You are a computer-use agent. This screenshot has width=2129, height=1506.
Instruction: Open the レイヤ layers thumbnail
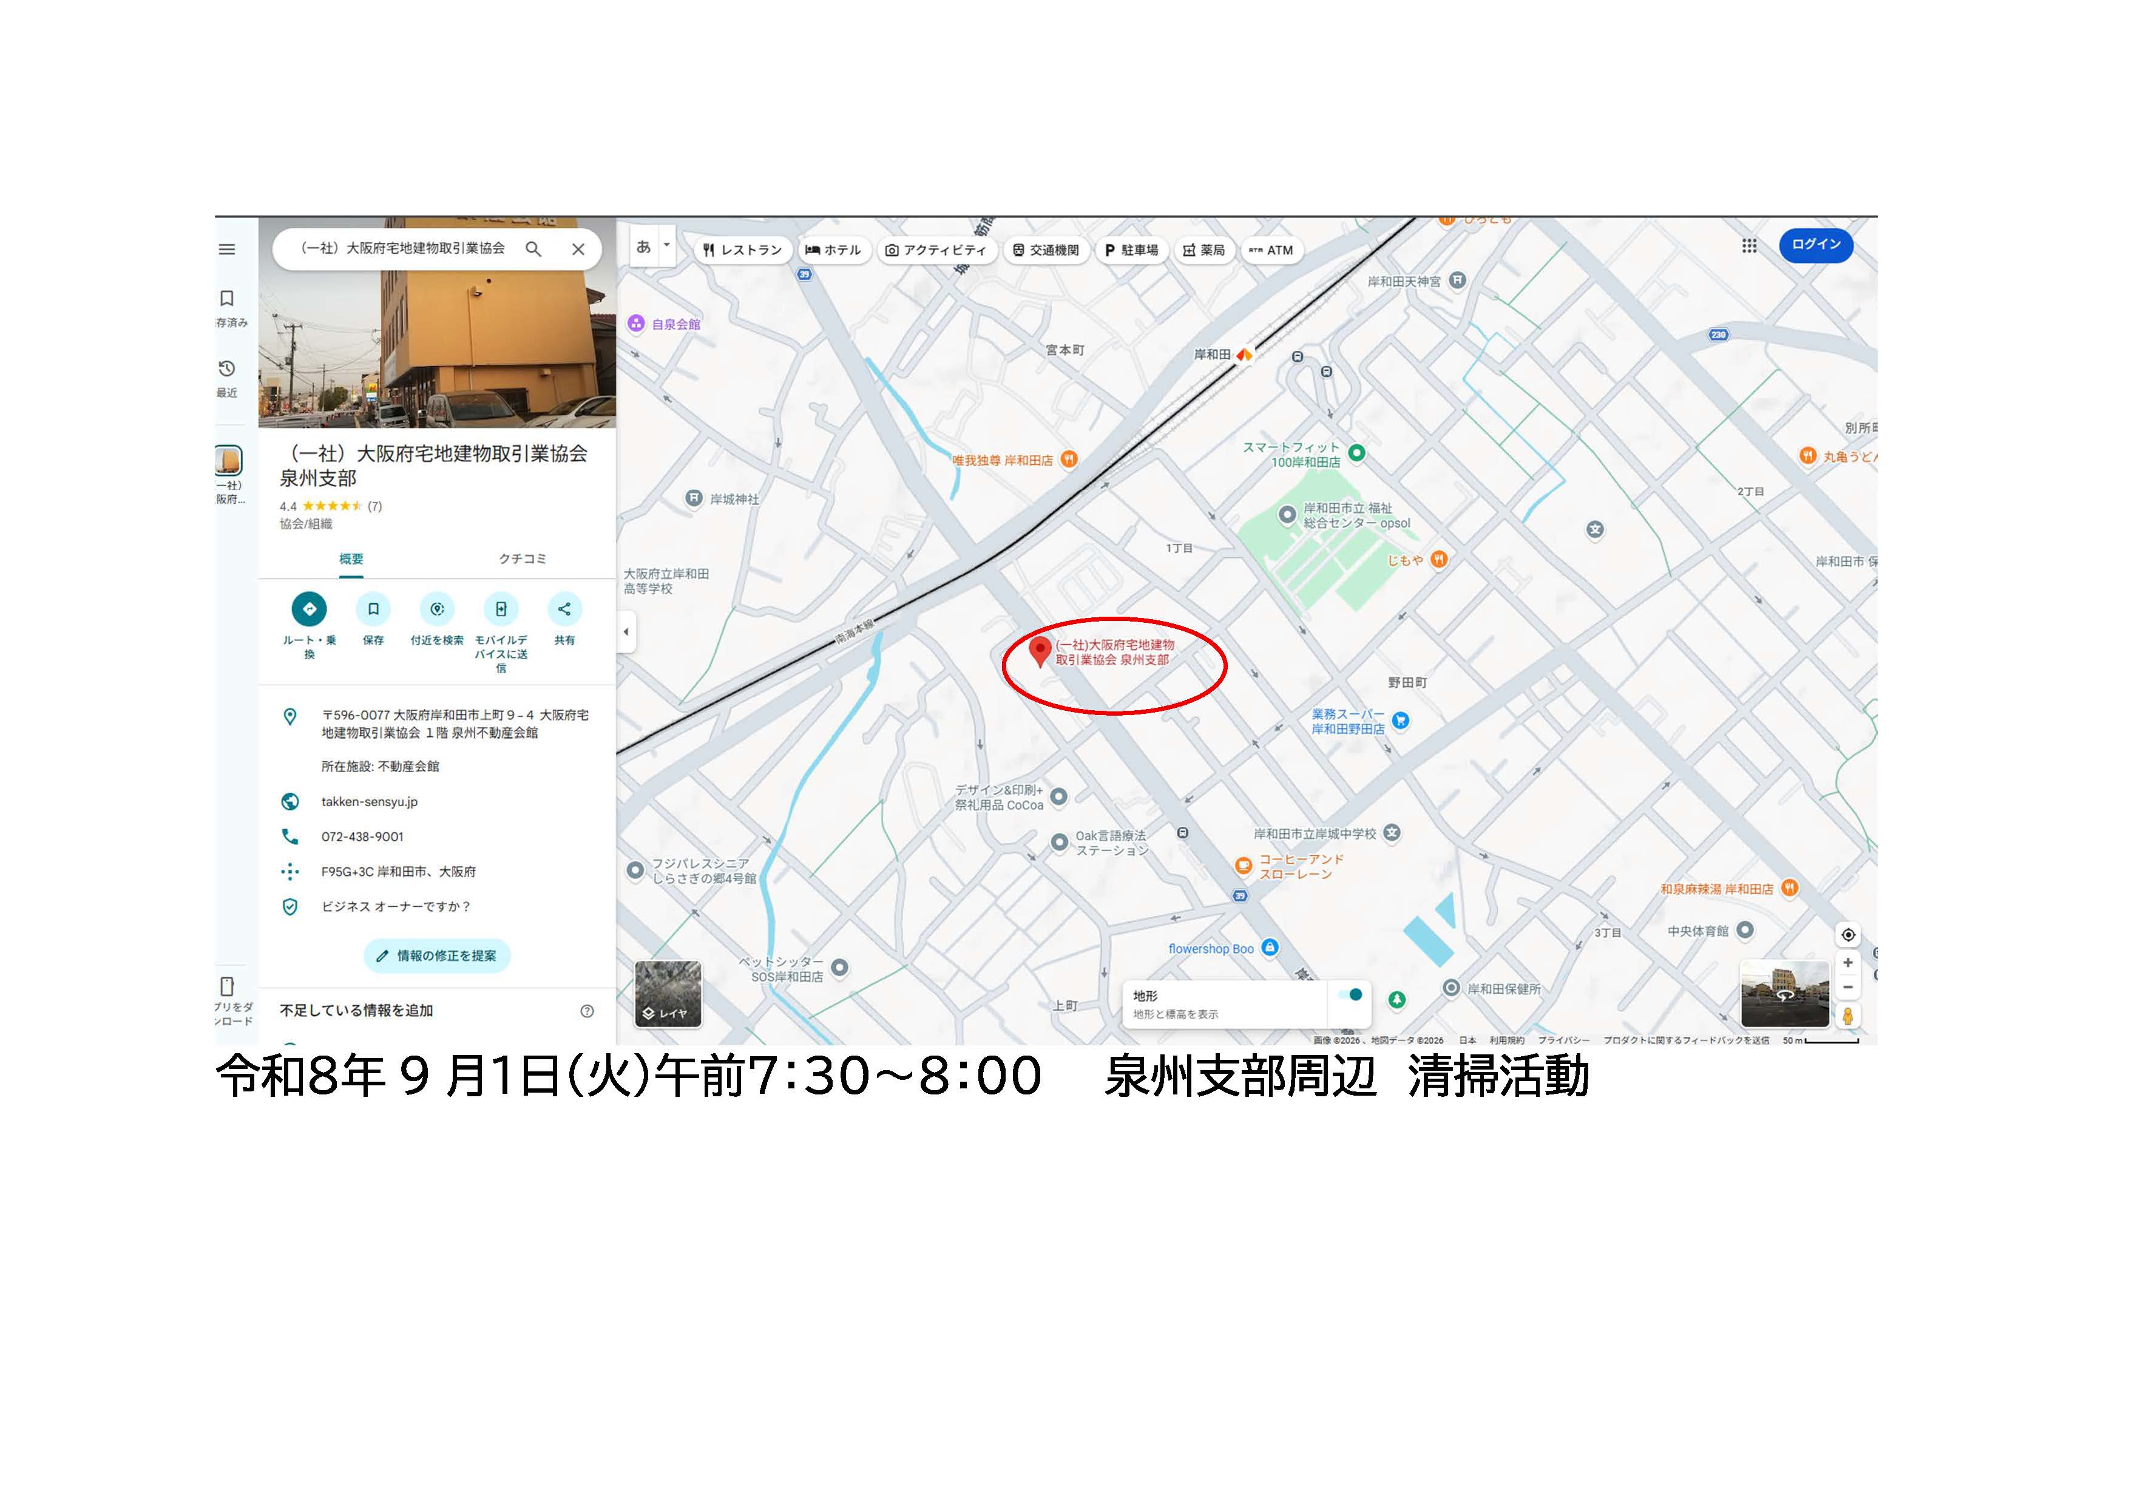pos(668,994)
